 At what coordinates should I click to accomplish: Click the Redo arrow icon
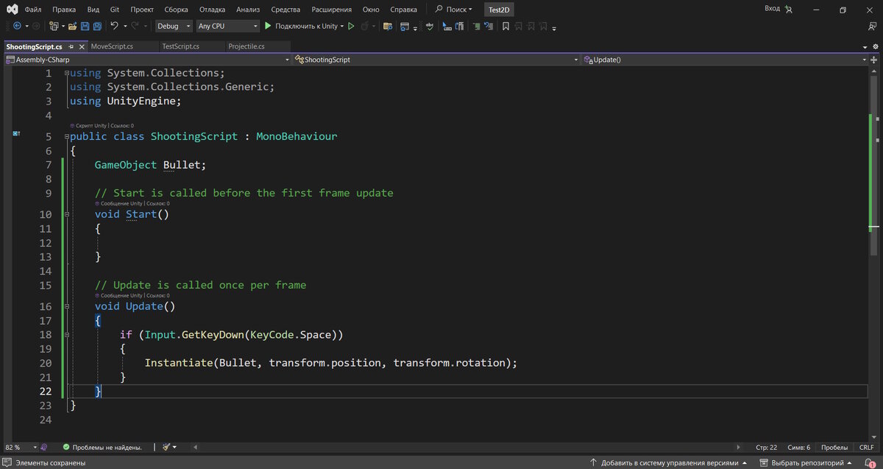[135, 26]
